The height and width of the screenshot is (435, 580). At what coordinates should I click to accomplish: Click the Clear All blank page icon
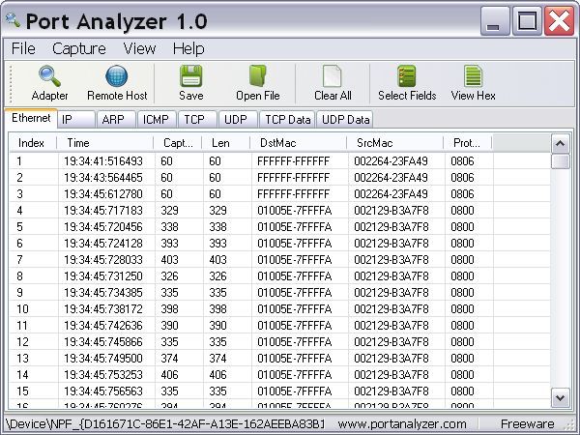[x=332, y=75]
